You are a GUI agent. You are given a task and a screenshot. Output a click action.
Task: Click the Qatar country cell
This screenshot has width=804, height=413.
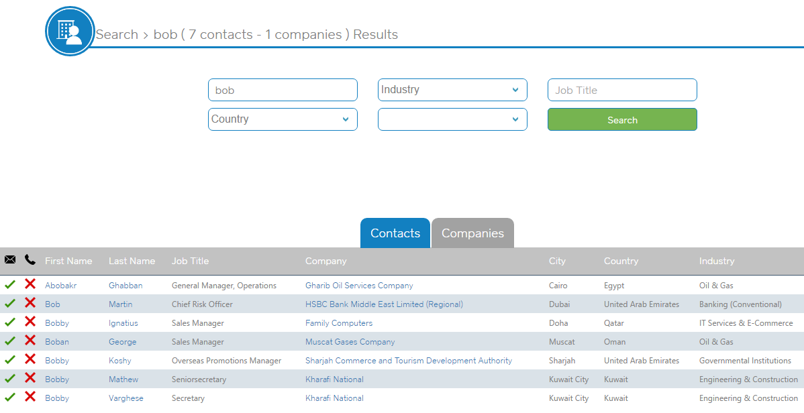[614, 323]
